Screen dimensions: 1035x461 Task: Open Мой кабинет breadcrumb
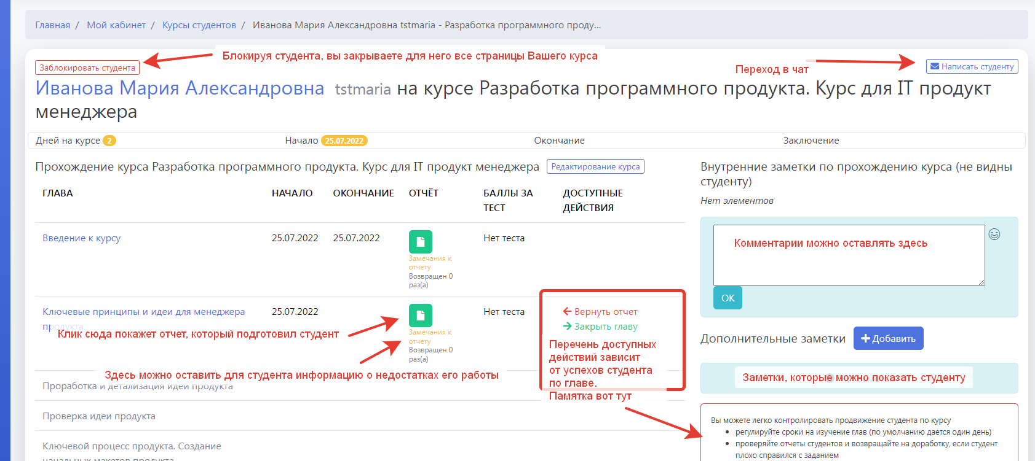(x=116, y=25)
